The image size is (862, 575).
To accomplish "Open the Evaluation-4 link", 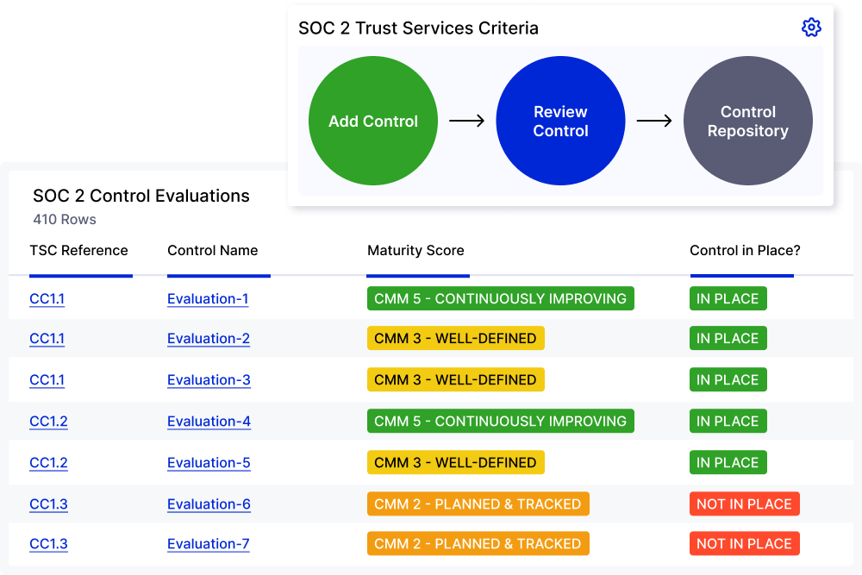I will coord(209,421).
